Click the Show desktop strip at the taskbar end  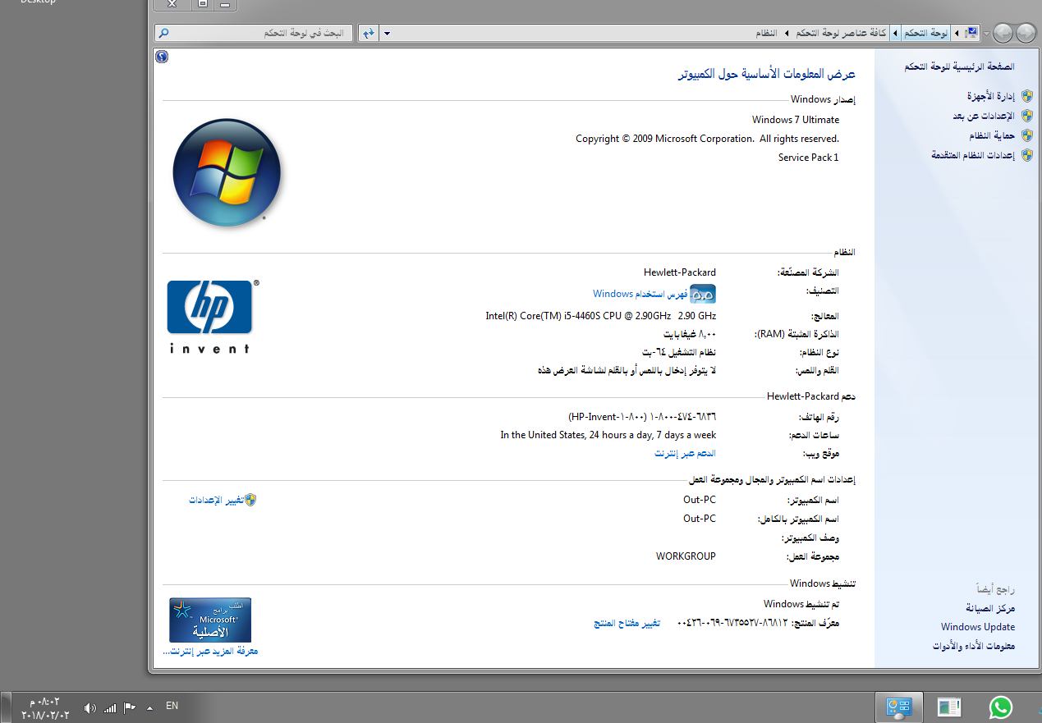pyautogui.click(x=5, y=707)
